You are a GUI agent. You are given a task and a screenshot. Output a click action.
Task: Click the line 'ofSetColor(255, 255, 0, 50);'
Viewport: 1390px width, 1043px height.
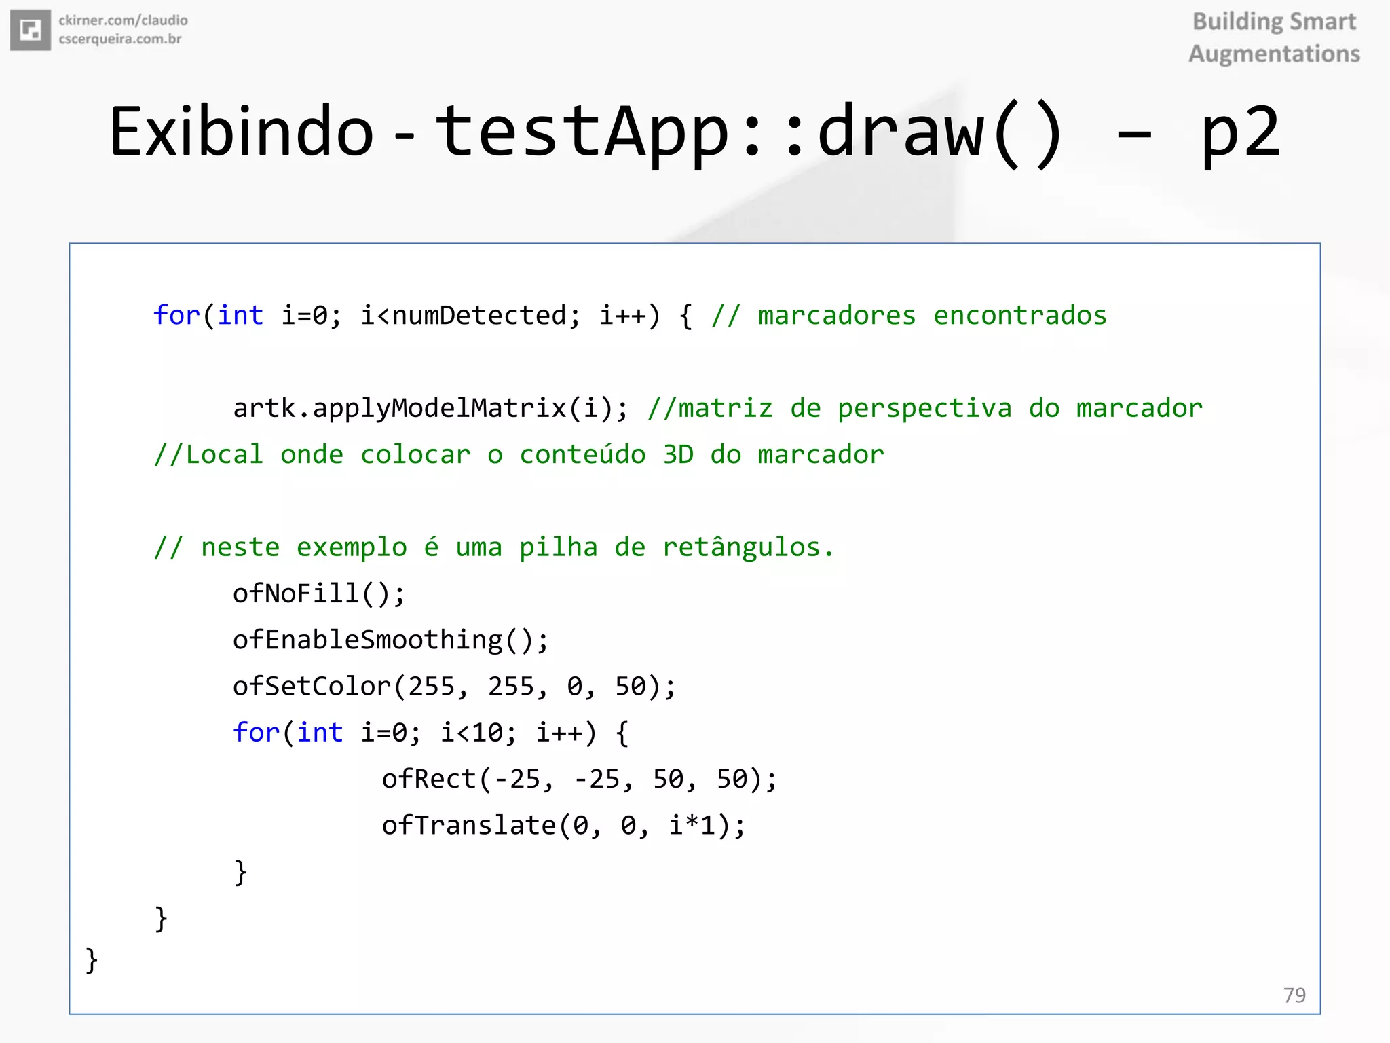[455, 687]
